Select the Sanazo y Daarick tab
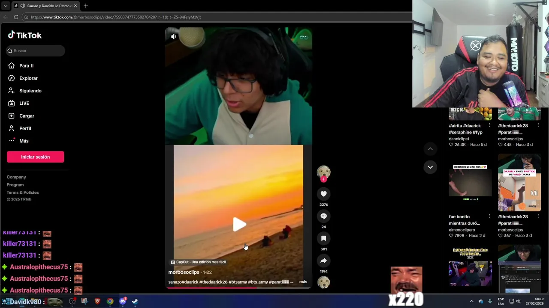549x308 pixels. click(45, 6)
